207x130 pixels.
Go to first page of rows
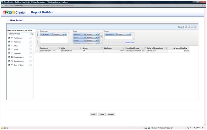186,27
